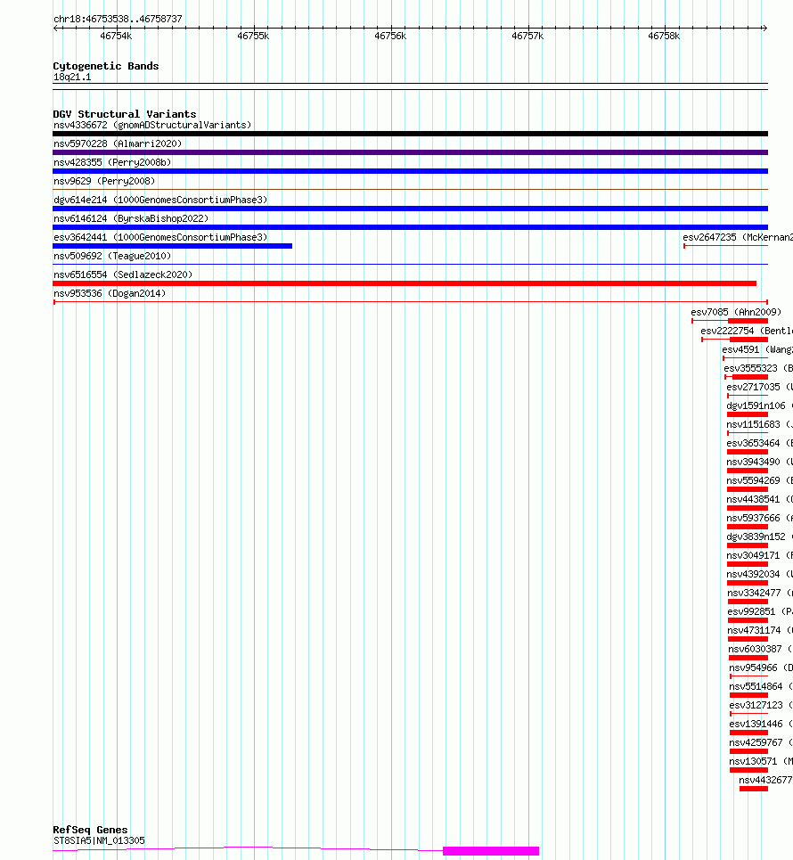Viewport: 793px width, 860px height.
Task: Select the nsv3049171 variant label
Action: click(x=759, y=555)
